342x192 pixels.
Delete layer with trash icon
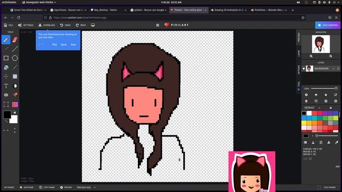click(306, 101)
